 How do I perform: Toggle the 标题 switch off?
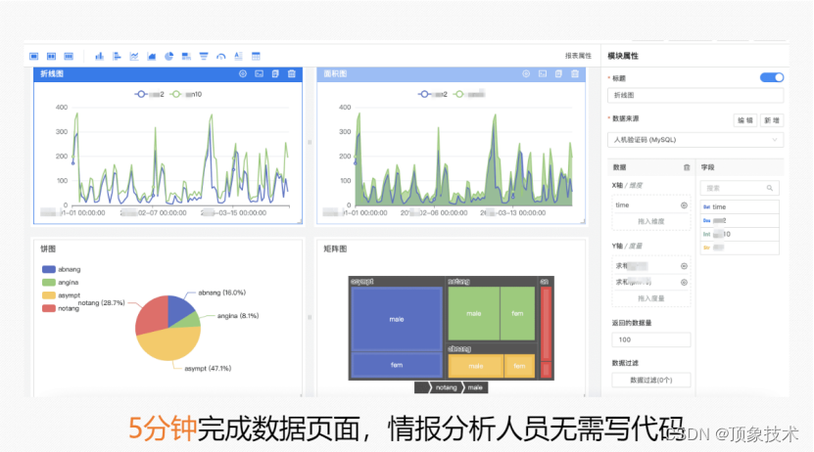772,77
